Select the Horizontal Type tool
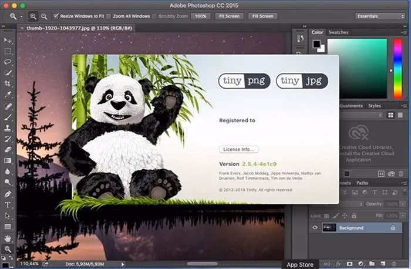The height and width of the screenshot is (269, 411). pyautogui.click(x=8, y=205)
